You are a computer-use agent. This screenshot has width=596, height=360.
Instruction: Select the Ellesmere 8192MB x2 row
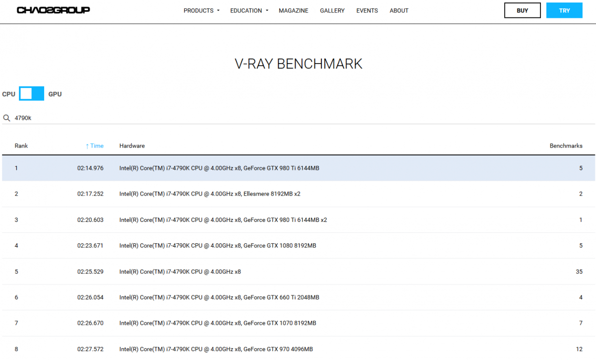click(x=298, y=194)
